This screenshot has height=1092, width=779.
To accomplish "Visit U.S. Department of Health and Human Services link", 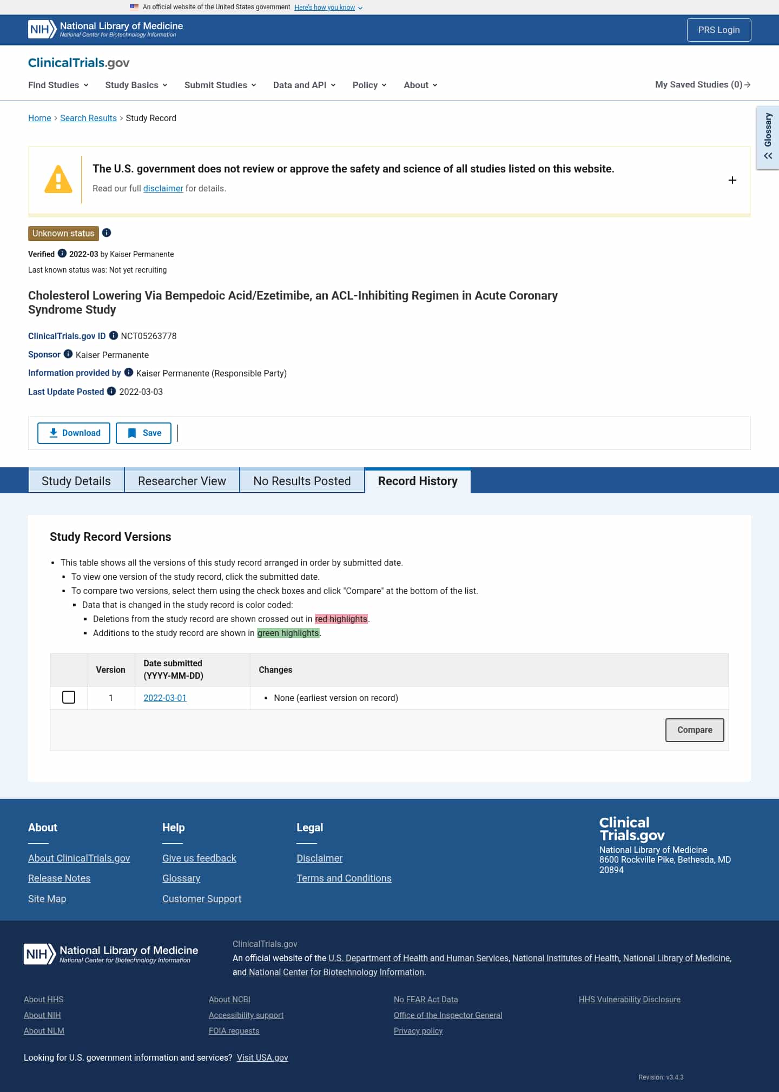I will tap(419, 958).
